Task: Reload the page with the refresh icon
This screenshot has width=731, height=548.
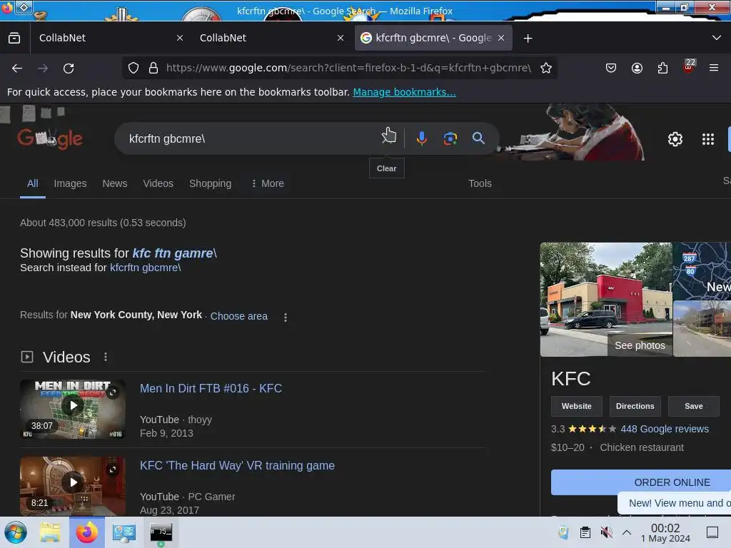Action: (x=69, y=68)
